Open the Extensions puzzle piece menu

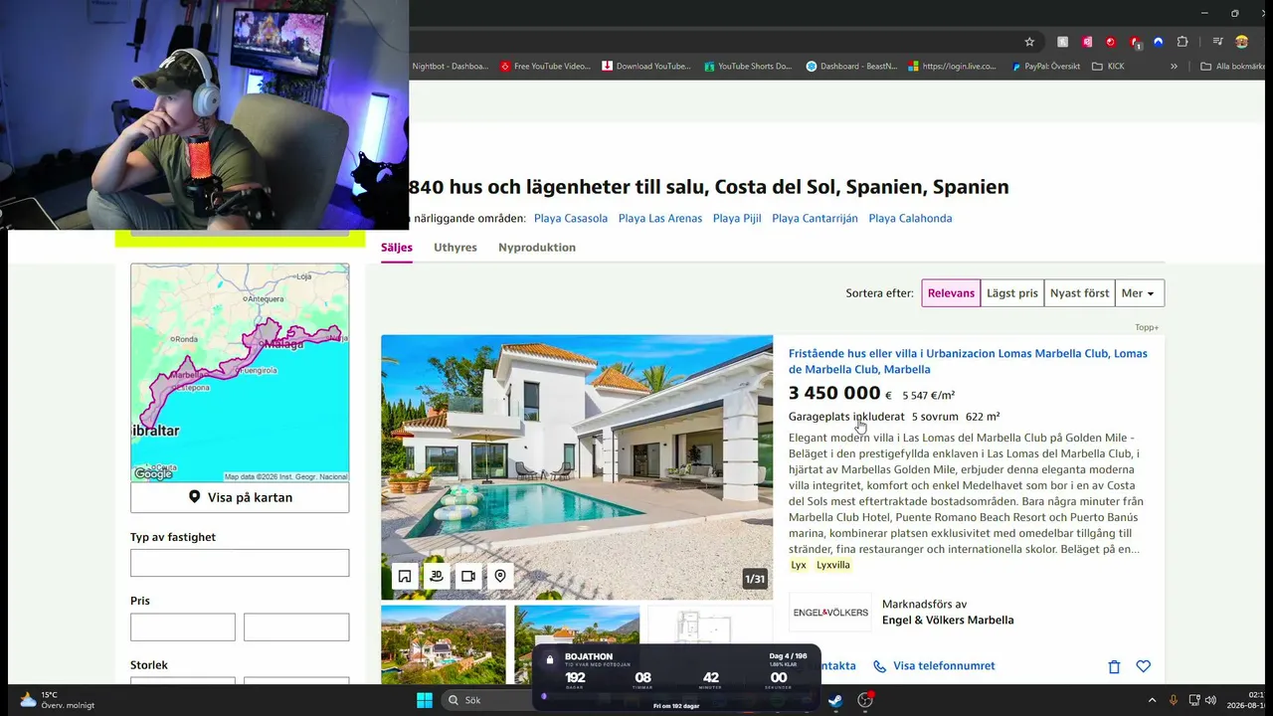click(x=1182, y=42)
